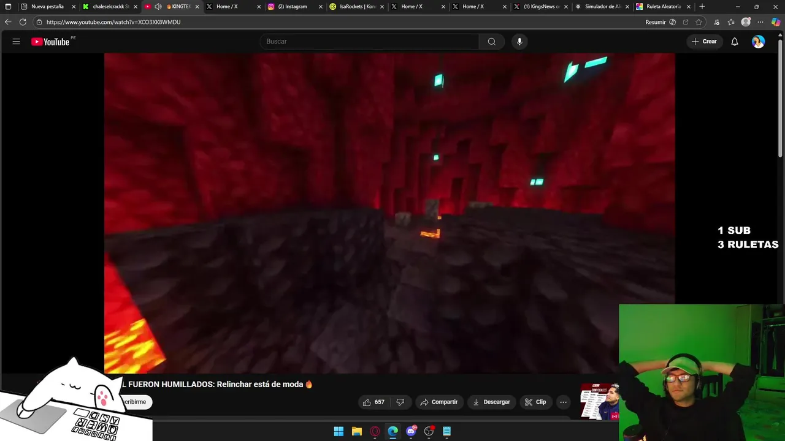Open the Crear create menu
This screenshot has height=441, width=785.
point(704,42)
